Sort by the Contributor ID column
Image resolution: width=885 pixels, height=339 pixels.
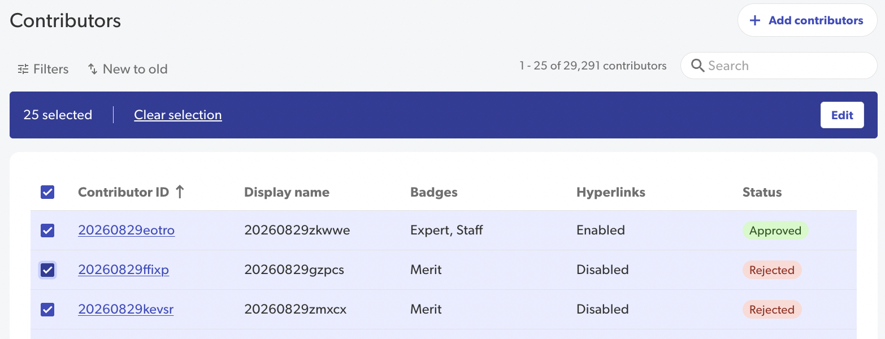pyautogui.click(x=123, y=192)
